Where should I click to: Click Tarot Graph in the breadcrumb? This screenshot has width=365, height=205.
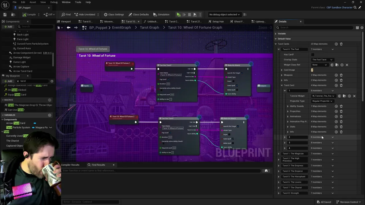[149, 27]
